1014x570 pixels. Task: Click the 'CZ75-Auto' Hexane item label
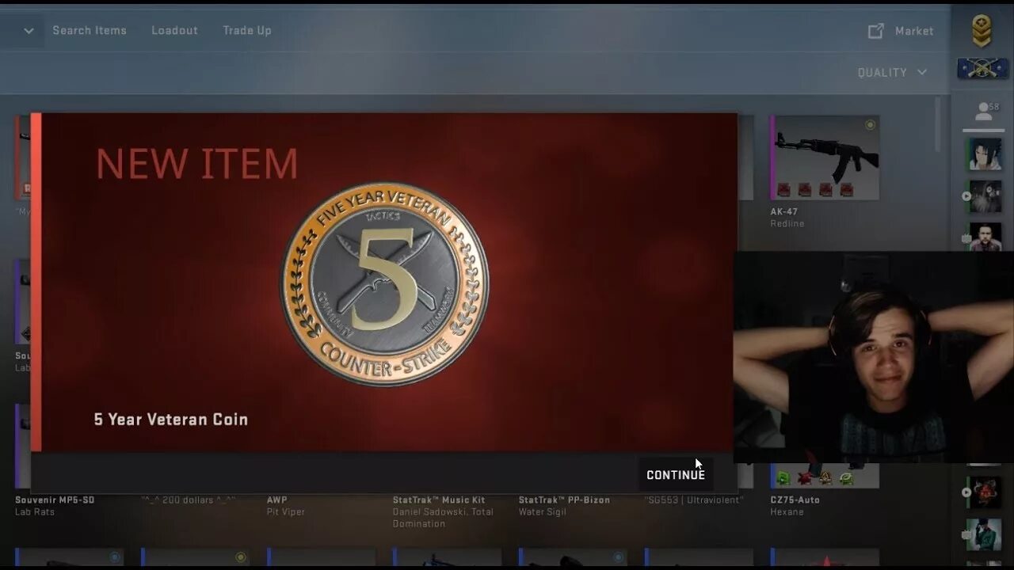point(795,500)
